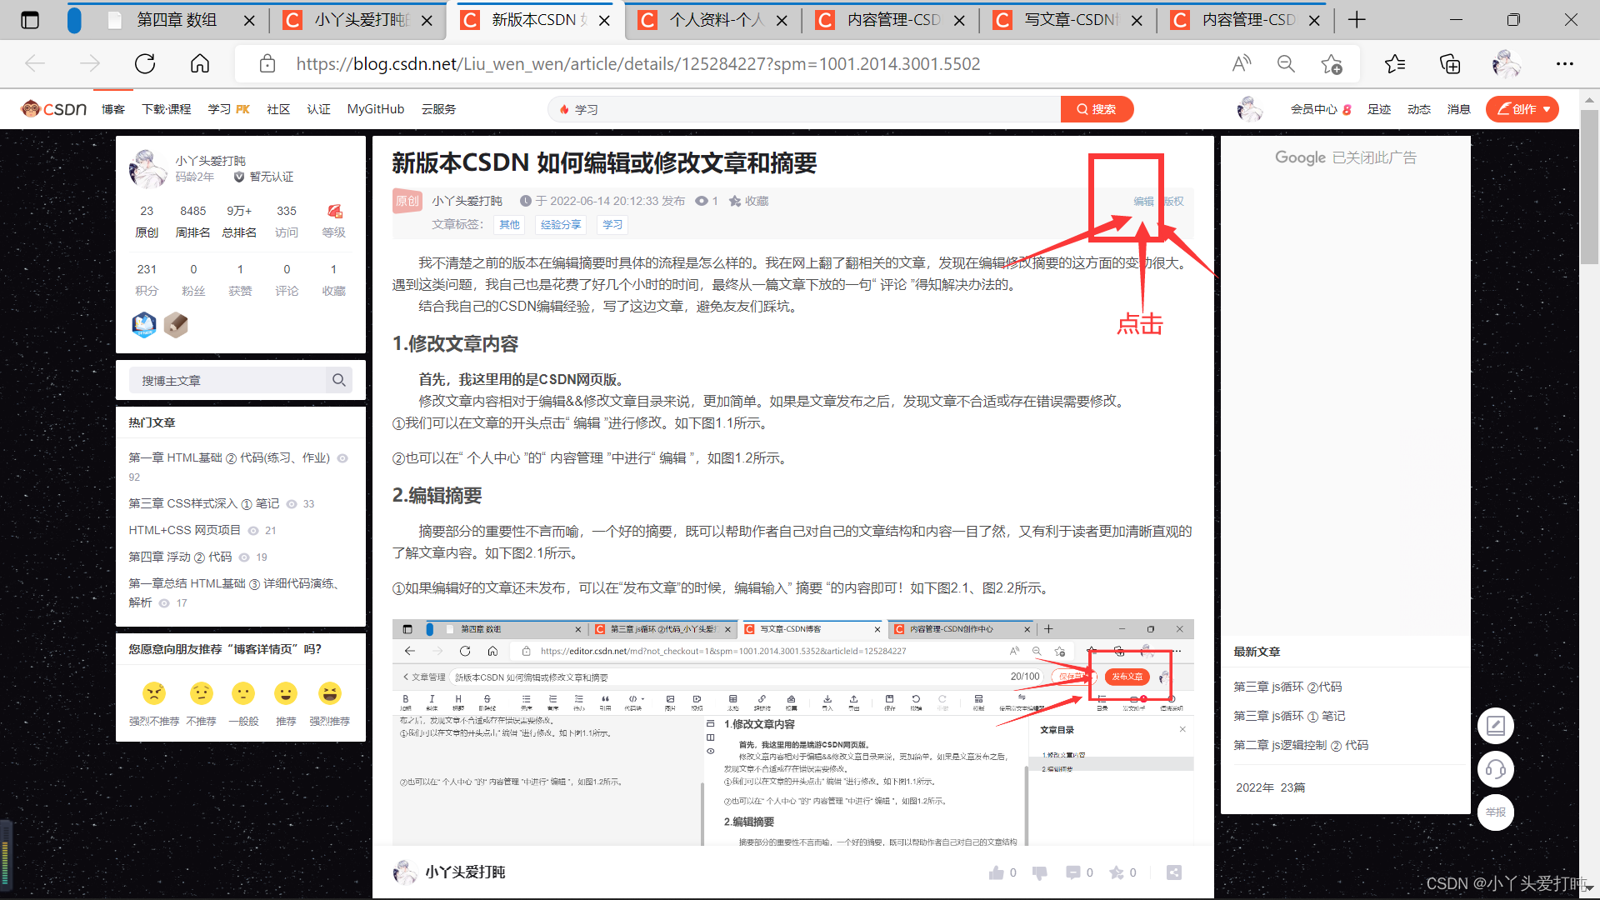Click the thumbs-up like icon
The height and width of the screenshot is (900, 1600).
[996, 872]
